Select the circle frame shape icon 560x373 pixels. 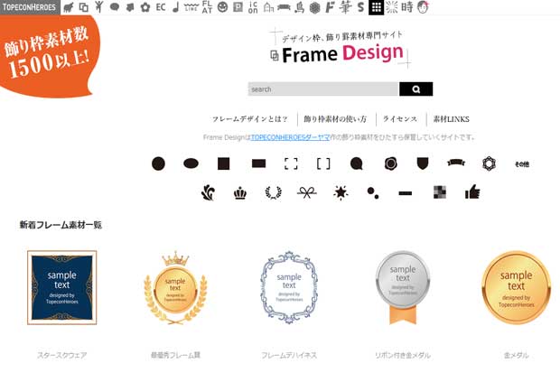click(158, 163)
